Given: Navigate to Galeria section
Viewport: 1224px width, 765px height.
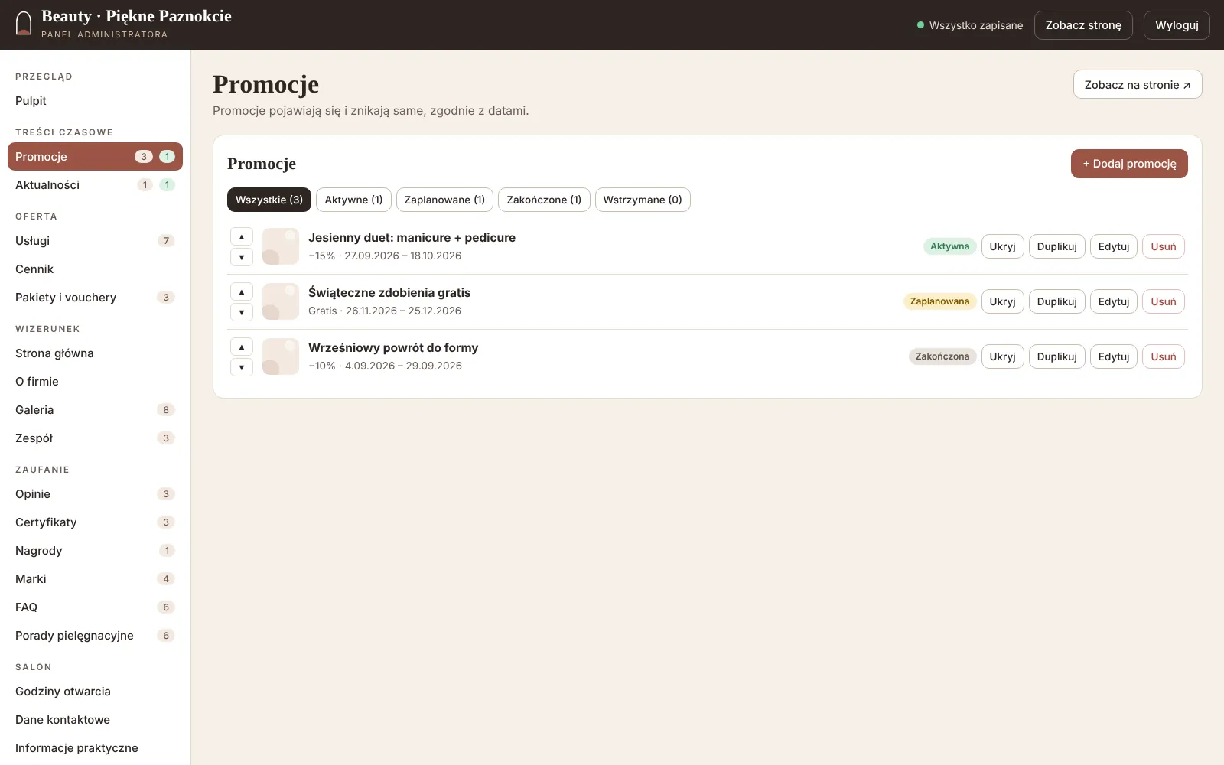Looking at the screenshot, I should pos(95,410).
